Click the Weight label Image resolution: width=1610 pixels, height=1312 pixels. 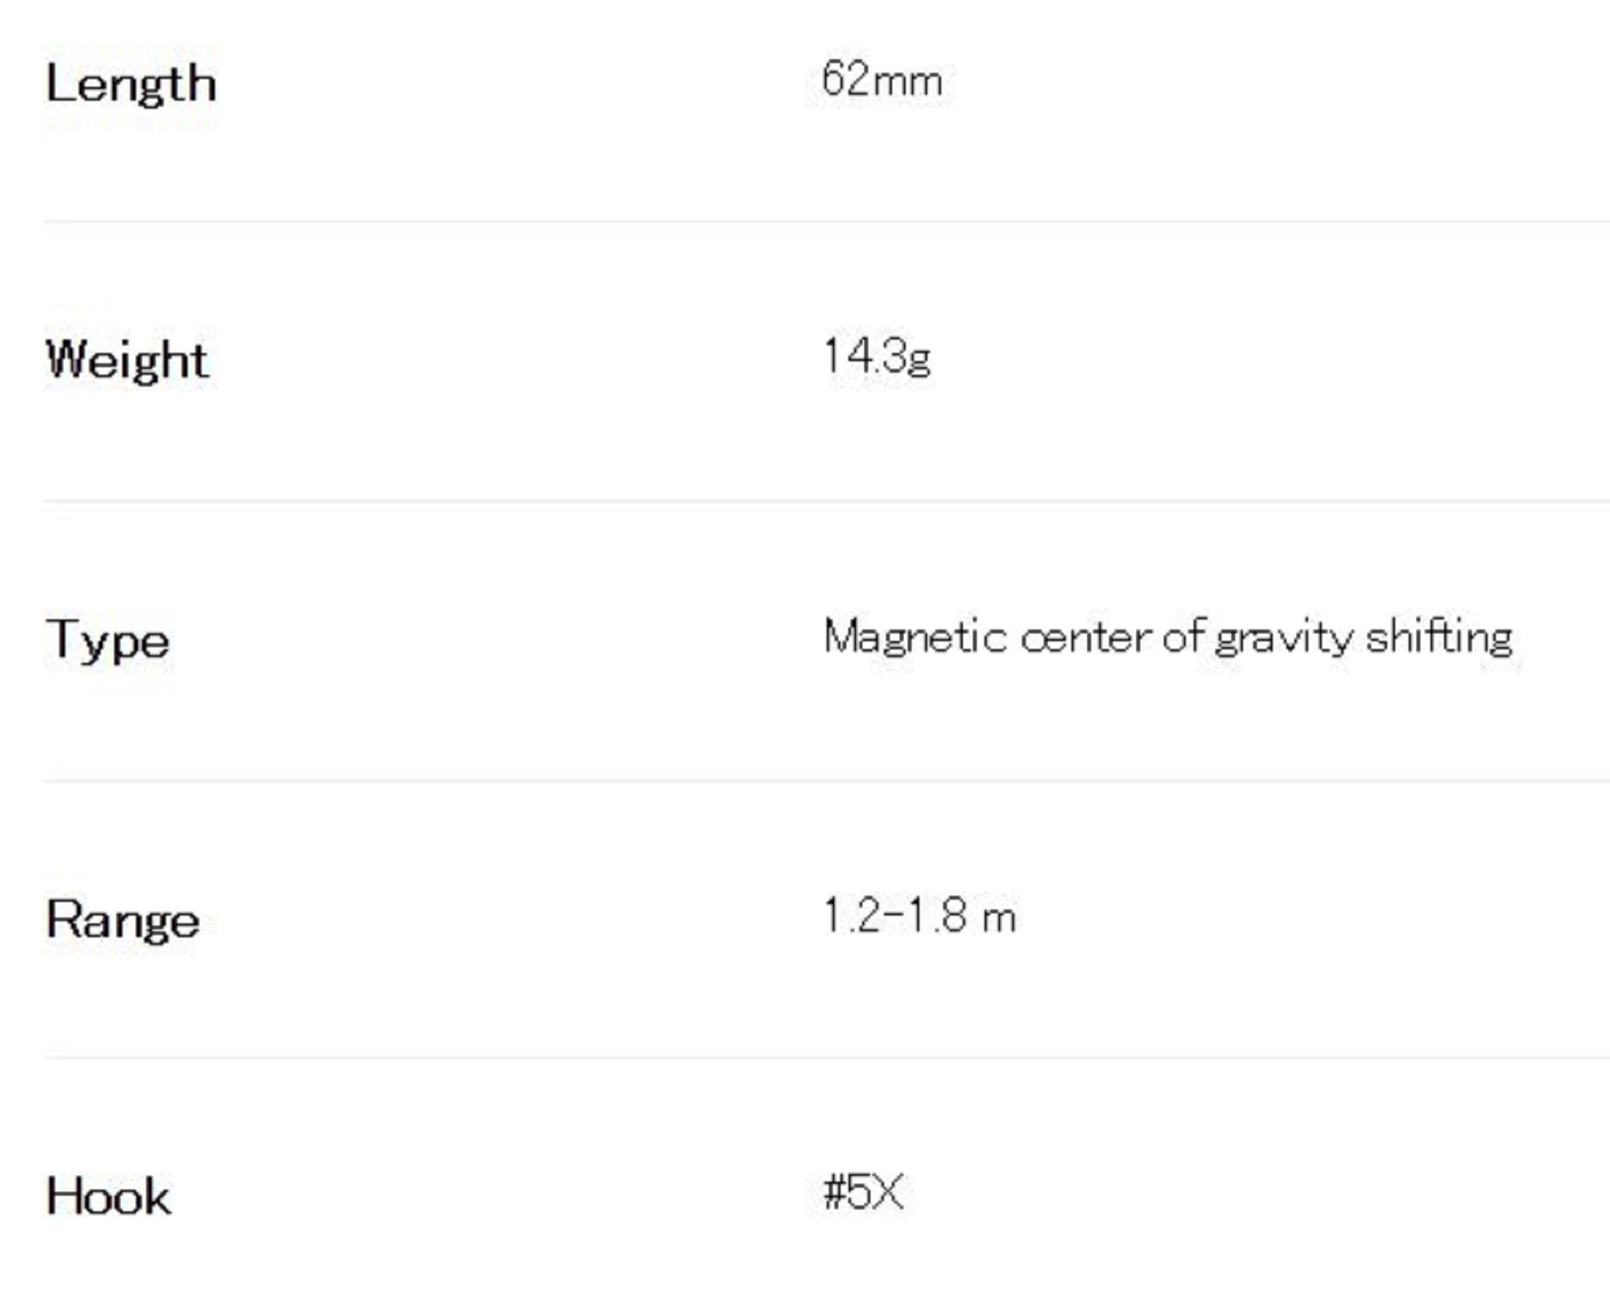pos(128,360)
